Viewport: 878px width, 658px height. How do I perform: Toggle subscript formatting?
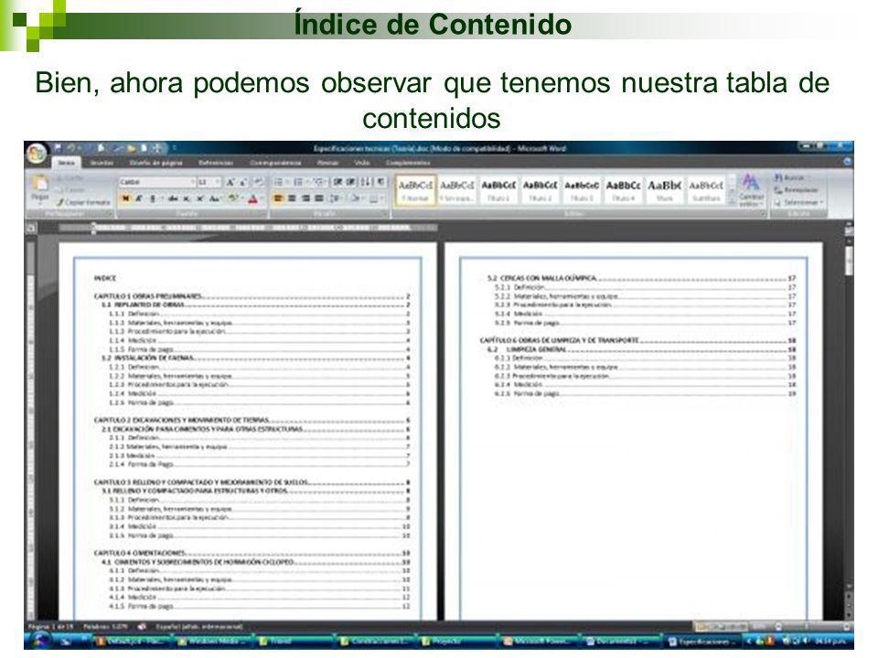tap(187, 198)
